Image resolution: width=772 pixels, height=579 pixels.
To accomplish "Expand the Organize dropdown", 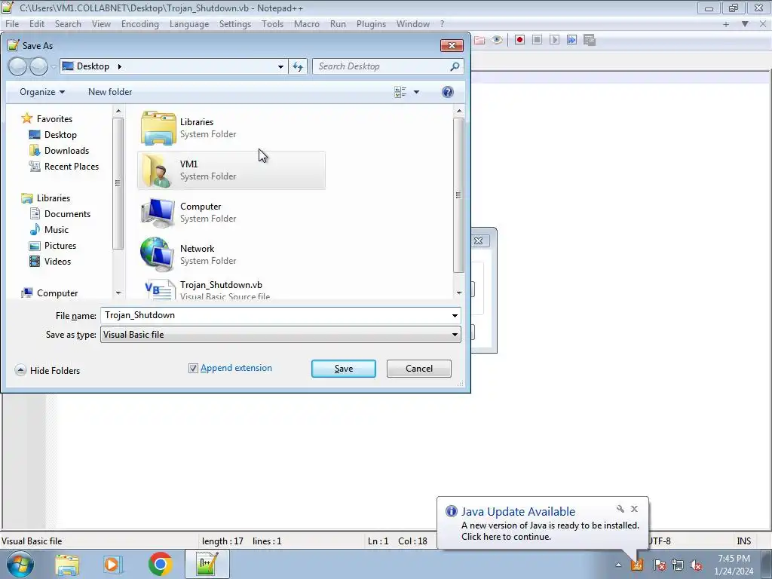I will (42, 92).
